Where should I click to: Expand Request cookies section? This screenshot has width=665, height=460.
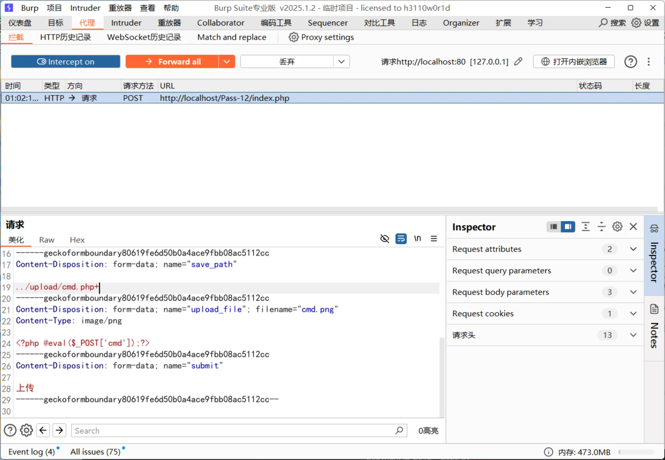tap(633, 314)
